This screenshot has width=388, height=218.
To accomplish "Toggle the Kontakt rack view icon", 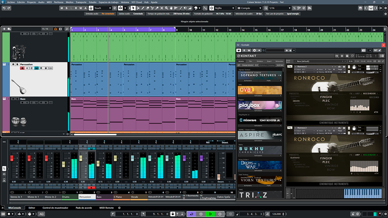I will click(348, 56).
